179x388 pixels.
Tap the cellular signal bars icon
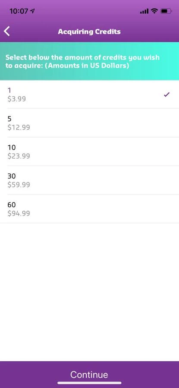pos(144,11)
